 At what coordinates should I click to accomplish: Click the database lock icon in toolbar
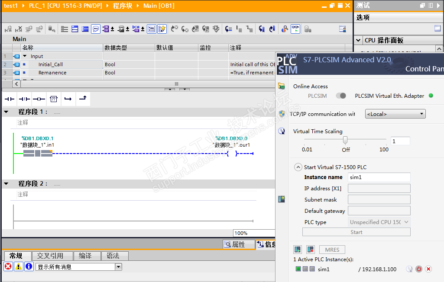click(308, 29)
